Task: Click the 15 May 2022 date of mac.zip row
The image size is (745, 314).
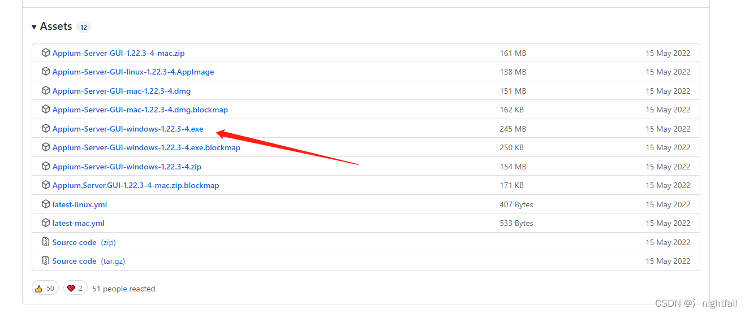Action: (x=668, y=53)
